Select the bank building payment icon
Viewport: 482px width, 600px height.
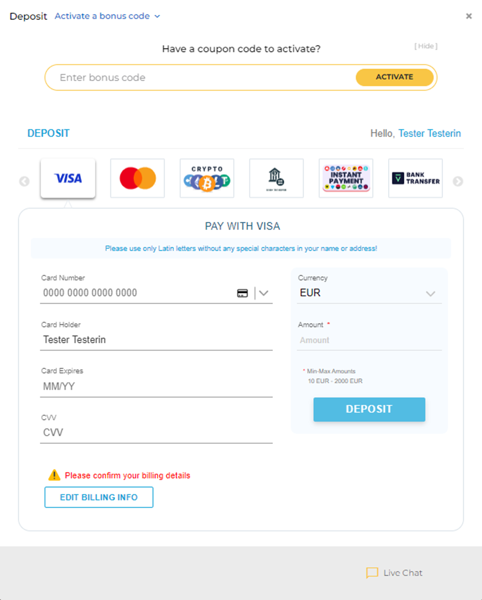276,178
